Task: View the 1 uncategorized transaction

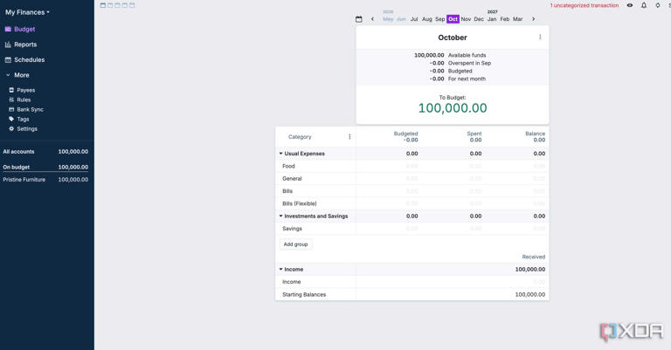Action: click(x=585, y=5)
